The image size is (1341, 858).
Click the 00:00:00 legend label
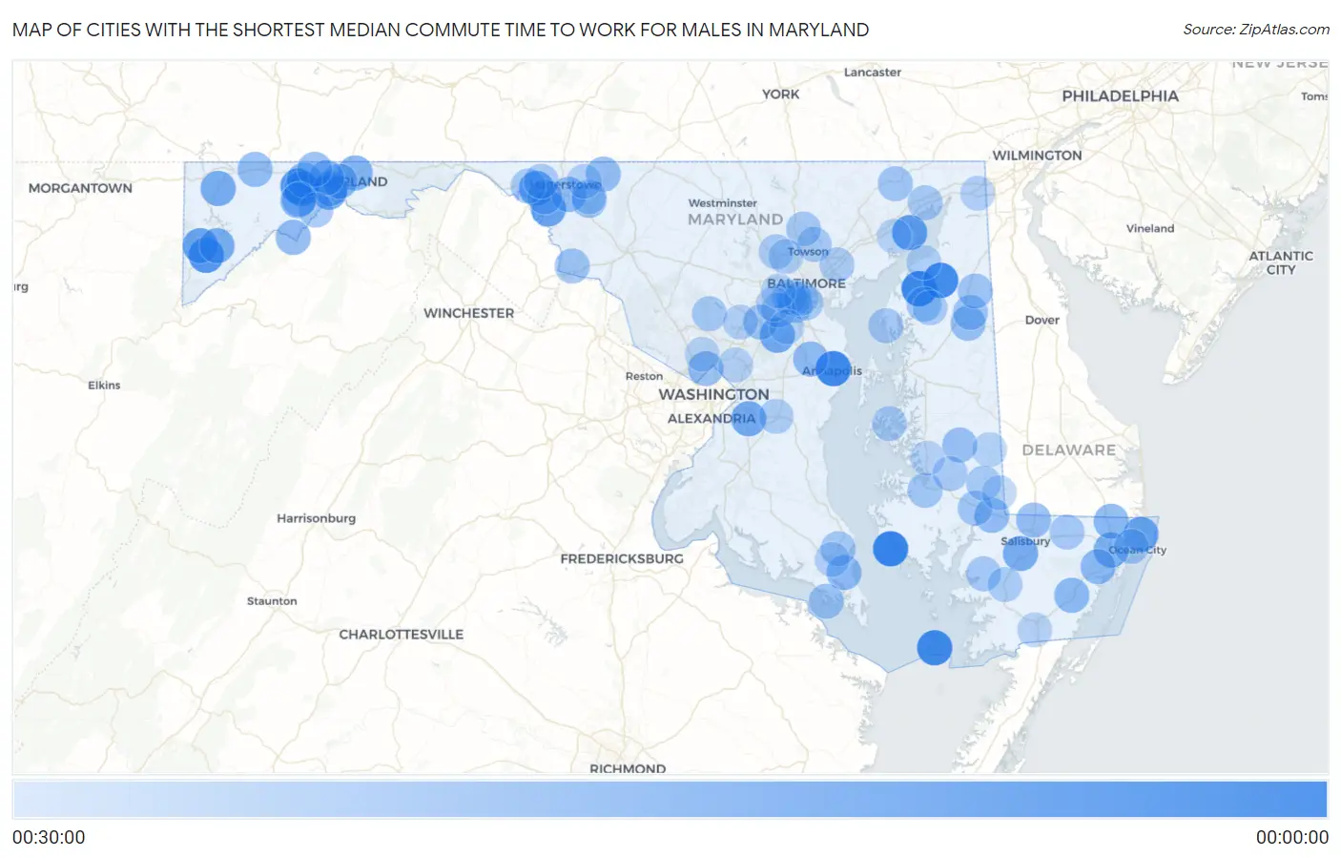[1291, 837]
